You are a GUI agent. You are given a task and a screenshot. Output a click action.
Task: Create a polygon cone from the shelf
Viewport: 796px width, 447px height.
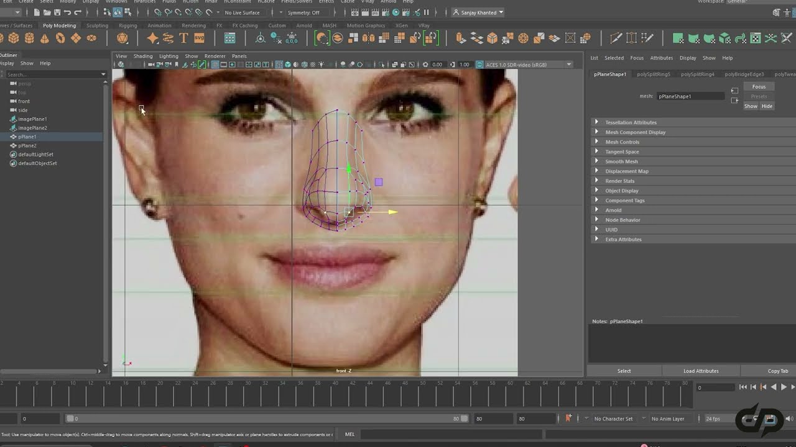click(45, 38)
